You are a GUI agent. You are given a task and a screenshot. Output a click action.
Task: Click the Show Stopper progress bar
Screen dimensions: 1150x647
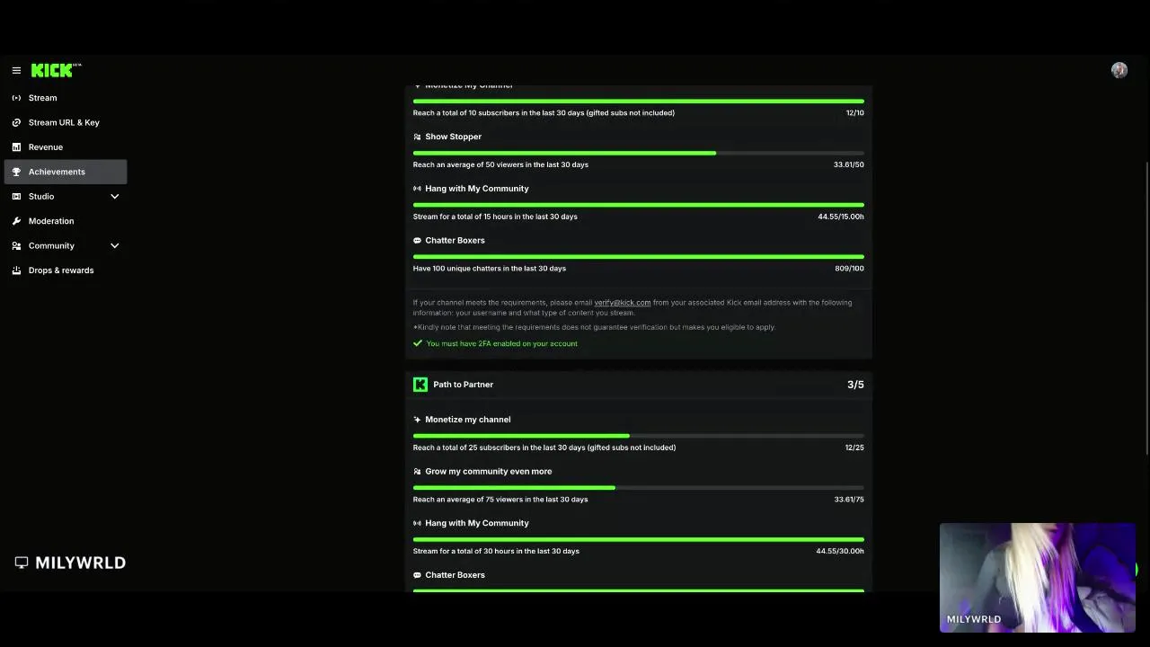pyautogui.click(x=638, y=153)
